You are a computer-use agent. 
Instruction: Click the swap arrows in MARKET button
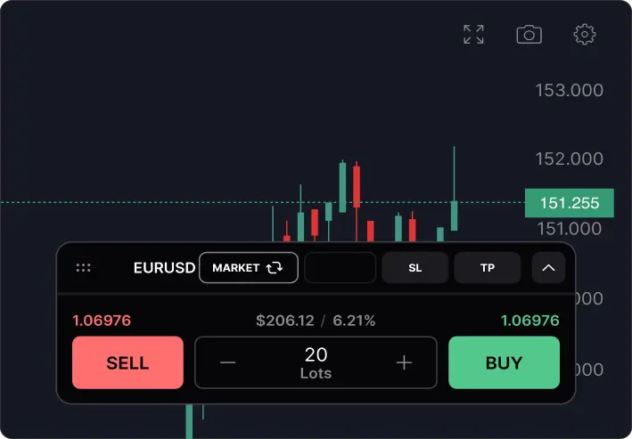coord(274,267)
